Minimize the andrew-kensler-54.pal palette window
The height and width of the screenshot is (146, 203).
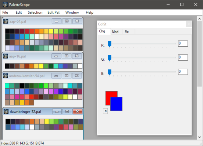(56, 76)
